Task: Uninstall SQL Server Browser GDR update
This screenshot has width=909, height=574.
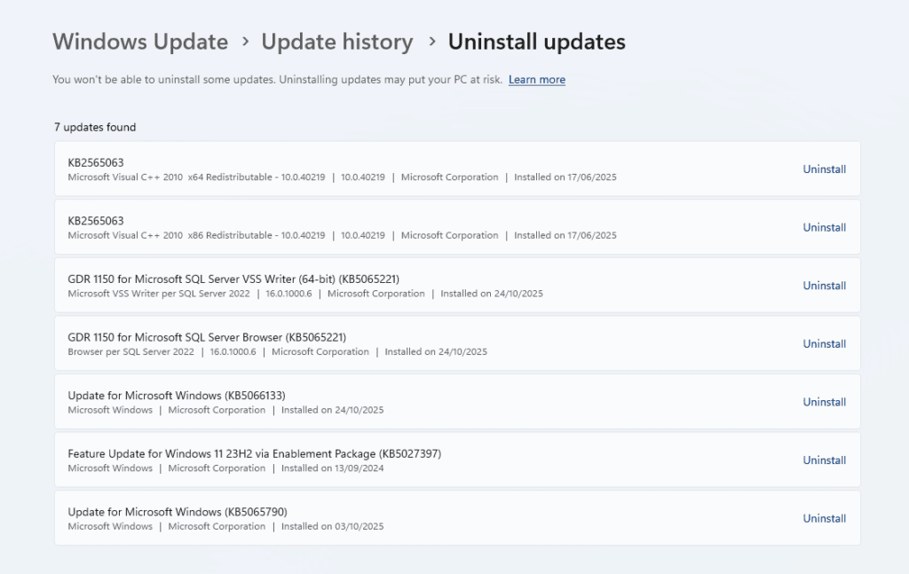Action: (x=824, y=344)
